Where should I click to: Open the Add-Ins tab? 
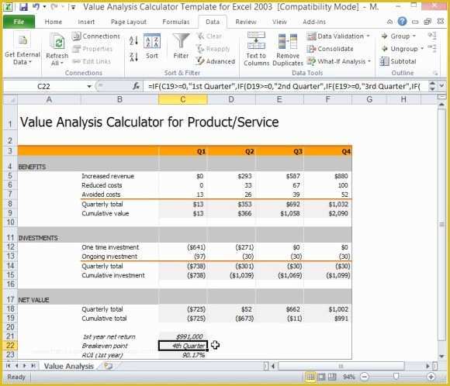point(314,22)
